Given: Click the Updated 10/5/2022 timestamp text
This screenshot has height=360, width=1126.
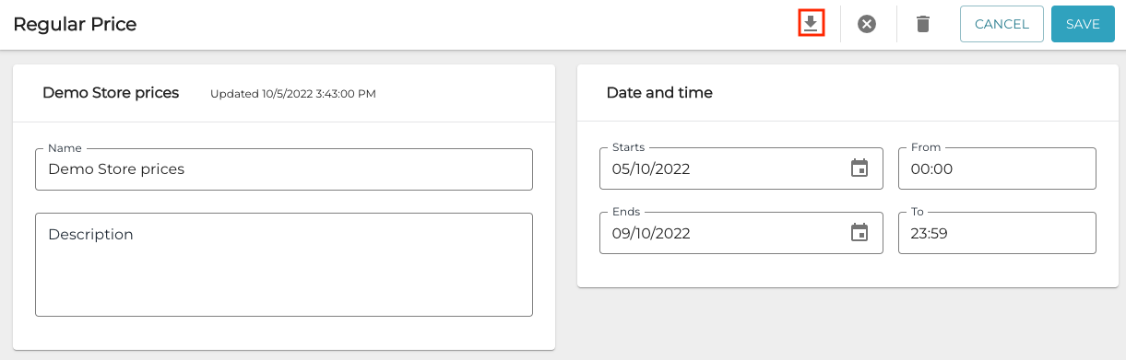Looking at the screenshot, I should 293,94.
